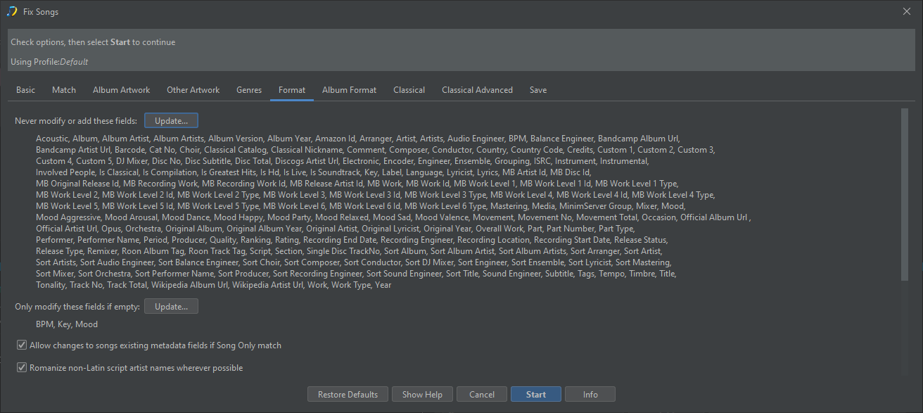Switch to Album Format tab

tap(349, 90)
